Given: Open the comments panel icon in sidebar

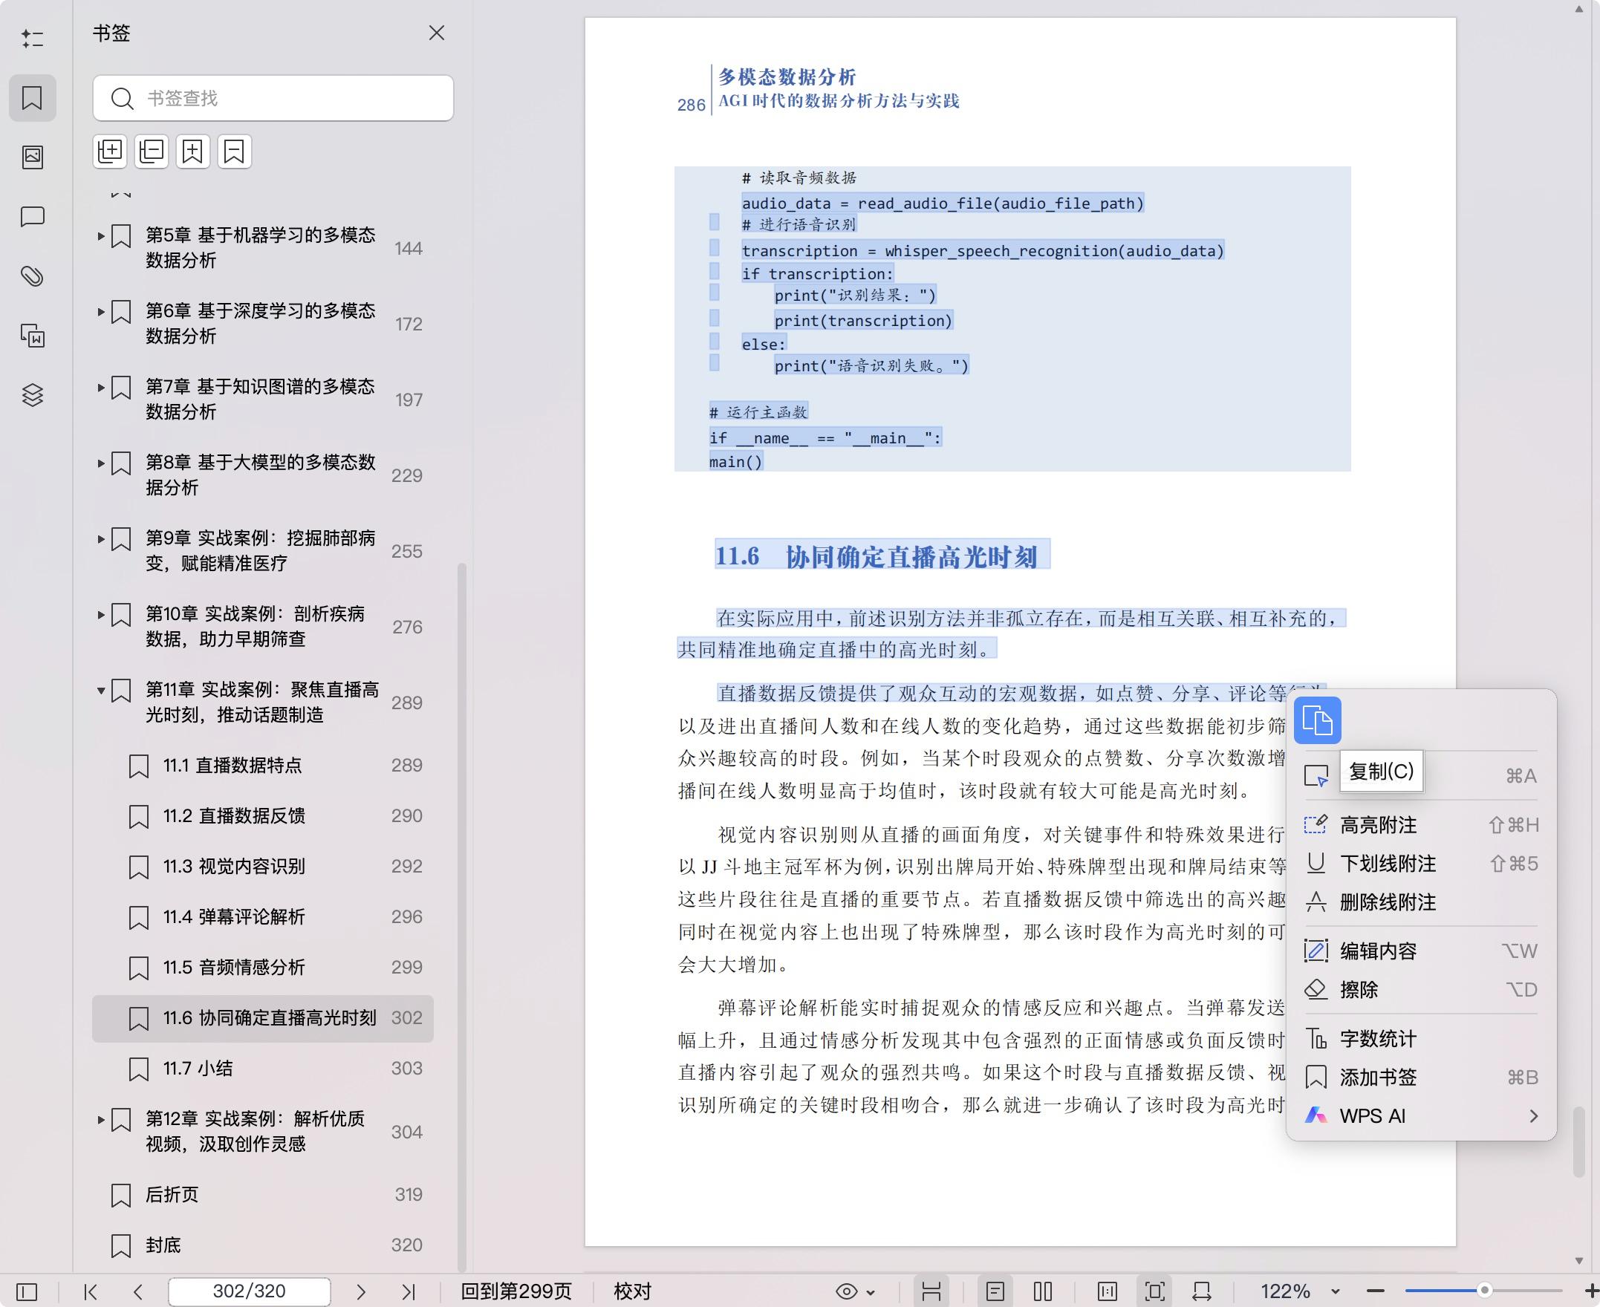Looking at the screenshot, I should click(x=33, y=217).
